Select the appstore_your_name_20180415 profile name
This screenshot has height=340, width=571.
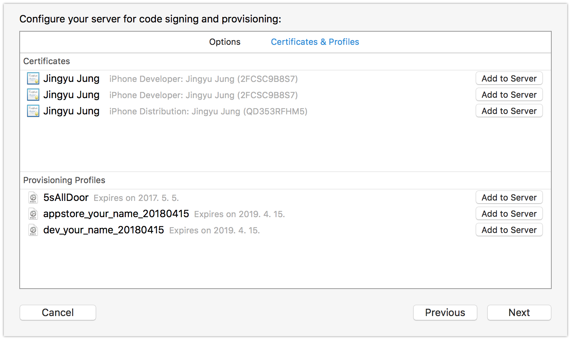point(116,214)
